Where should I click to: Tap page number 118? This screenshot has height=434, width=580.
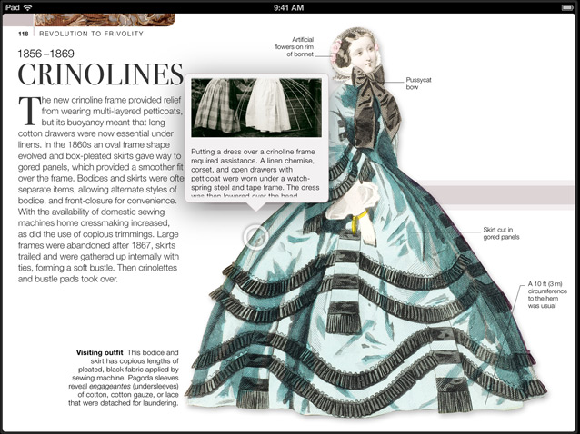pyautogui.click(x=12, y=34)
